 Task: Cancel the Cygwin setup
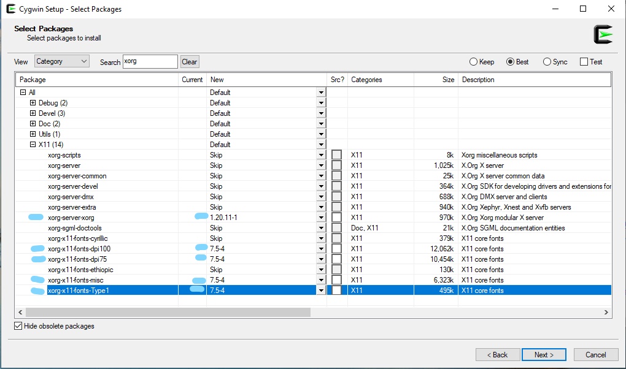click(x=596, y=355)
